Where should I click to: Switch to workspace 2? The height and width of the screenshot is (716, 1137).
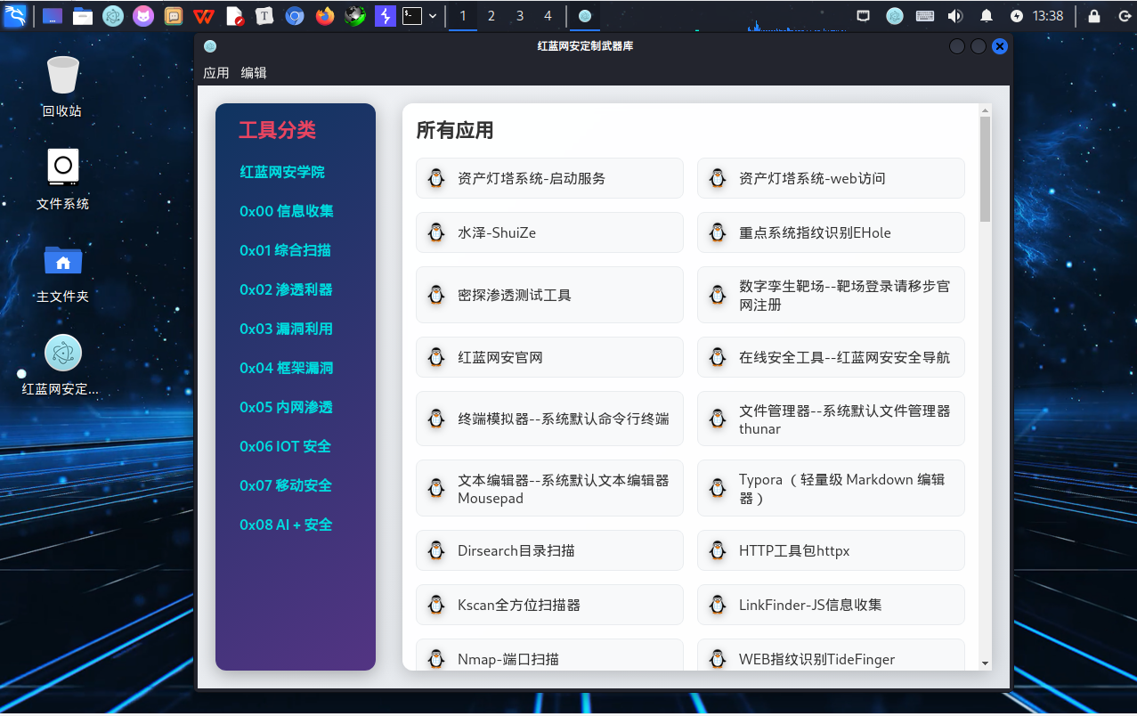491,16
